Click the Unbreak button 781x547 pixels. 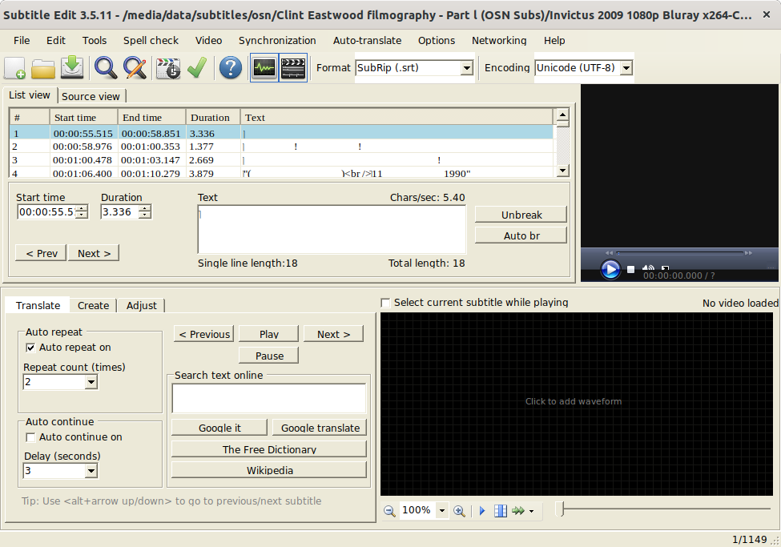(x=521, y=215)
